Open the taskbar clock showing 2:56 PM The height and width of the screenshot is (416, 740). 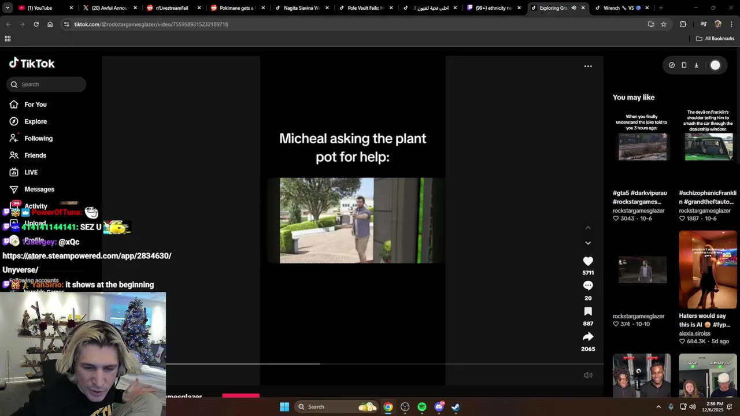click(x=715, y=407)
